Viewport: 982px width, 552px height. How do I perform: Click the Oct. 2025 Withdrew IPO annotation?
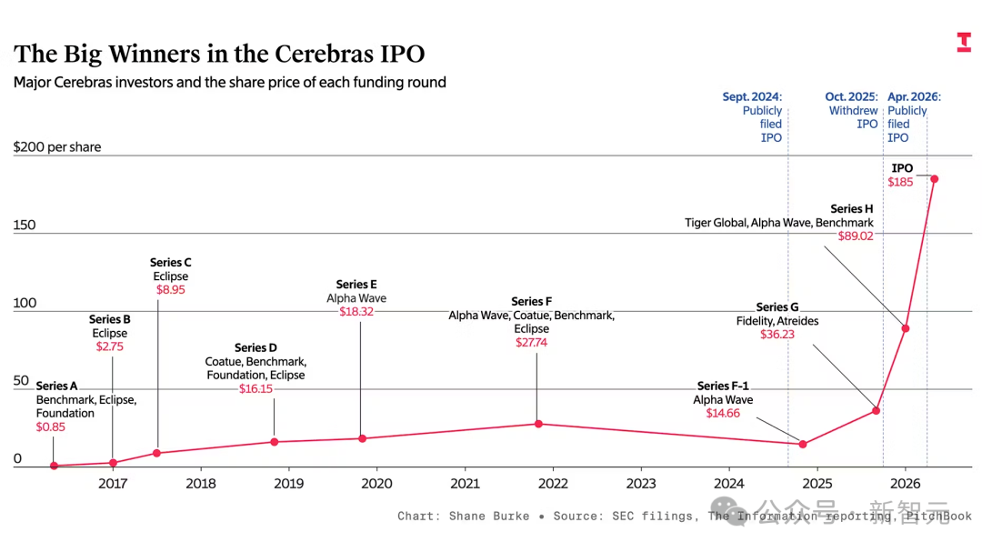[x=852, y=110]
